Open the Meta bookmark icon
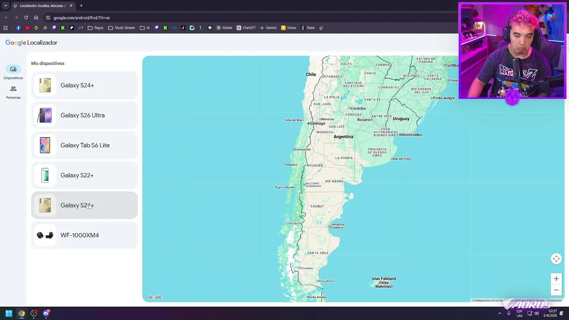The height and width of the screenshot is (320, 569). coord(174,28)
